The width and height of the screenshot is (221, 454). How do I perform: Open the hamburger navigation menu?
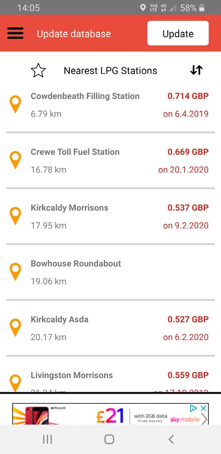click(x=15, y=33)
